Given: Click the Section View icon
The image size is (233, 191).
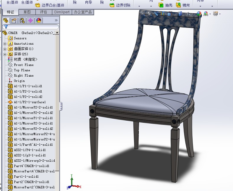Looking at the screenshot, I should point(163,14).
